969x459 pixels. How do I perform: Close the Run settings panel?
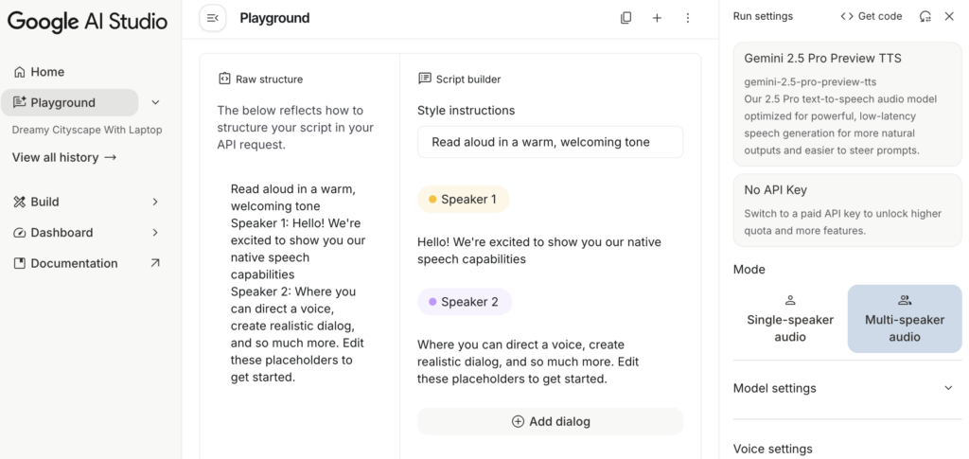pos(949,16)
